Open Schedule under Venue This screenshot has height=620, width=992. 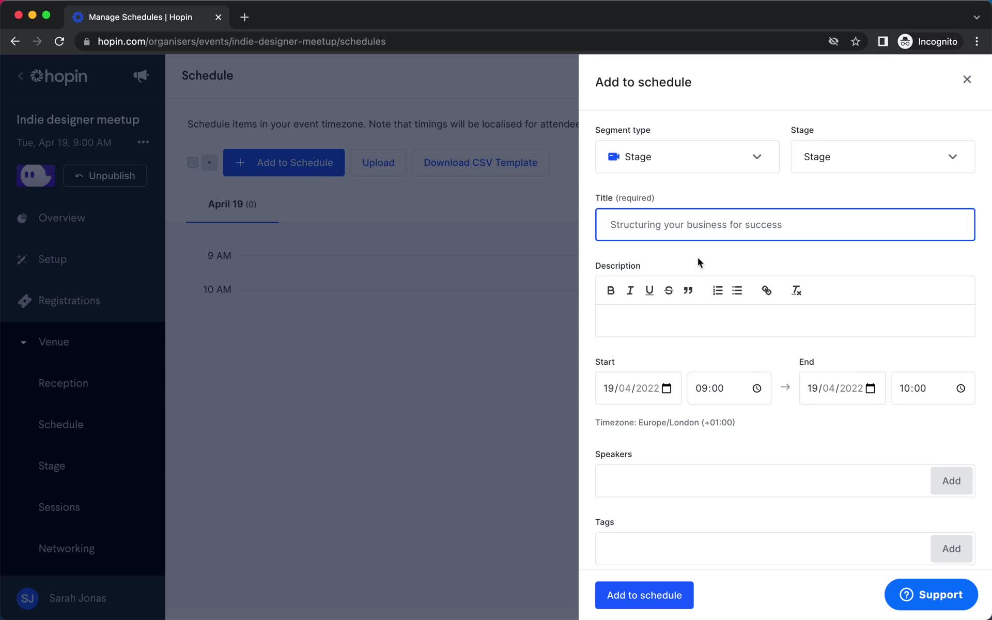click(x=61, y=425)
